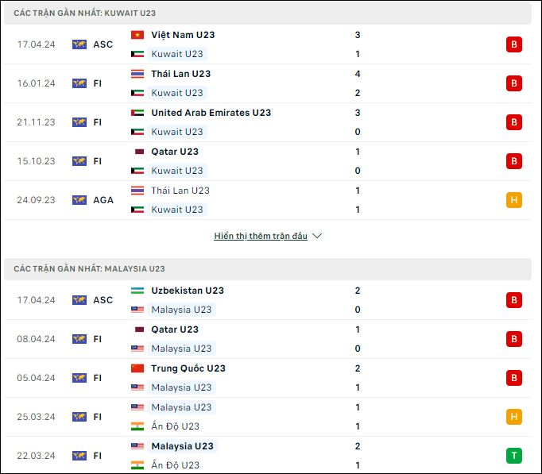Select the Kuwait U23 recent matches header

pyautogui.click(x=268, y=13)
